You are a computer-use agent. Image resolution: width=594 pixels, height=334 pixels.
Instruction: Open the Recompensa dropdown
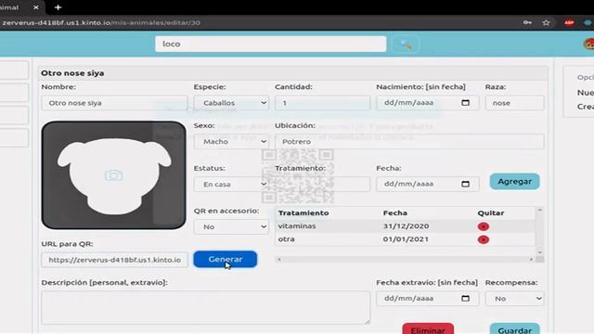click(x=514, y=299)
